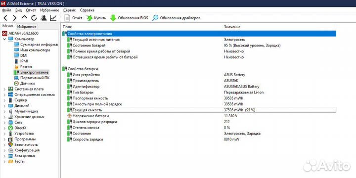Open the Избранное menu in the menu bar
Viewport: 356px width, 178px height.
[x=49, y=10]
